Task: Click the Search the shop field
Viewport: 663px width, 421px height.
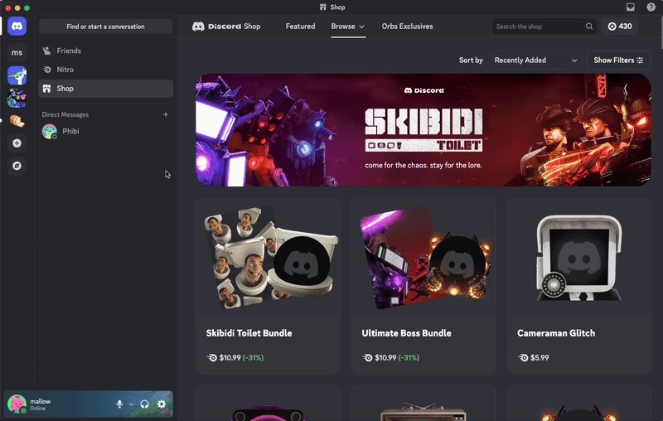Action: [539, 27]
